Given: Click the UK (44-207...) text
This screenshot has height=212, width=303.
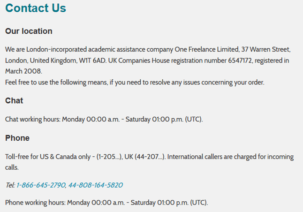Looking at the screenshot, I should pos(144,157).
